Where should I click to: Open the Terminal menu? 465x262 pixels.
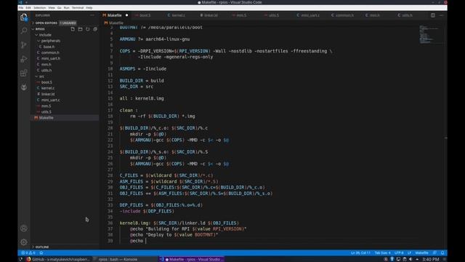click(78, 8)
